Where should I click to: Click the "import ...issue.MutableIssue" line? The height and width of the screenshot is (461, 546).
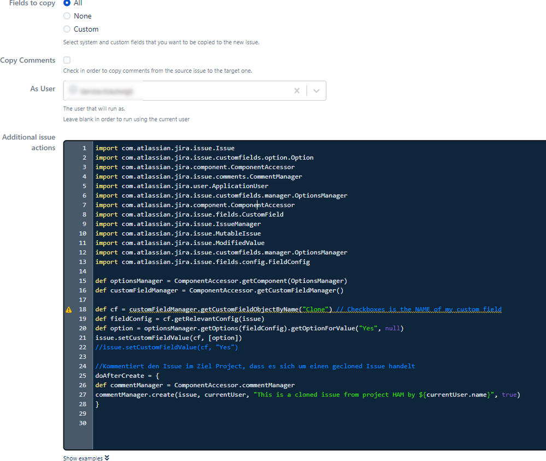(x=178, y=234)
